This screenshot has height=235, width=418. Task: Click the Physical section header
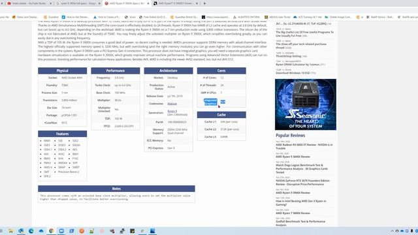tap(63, 70)
